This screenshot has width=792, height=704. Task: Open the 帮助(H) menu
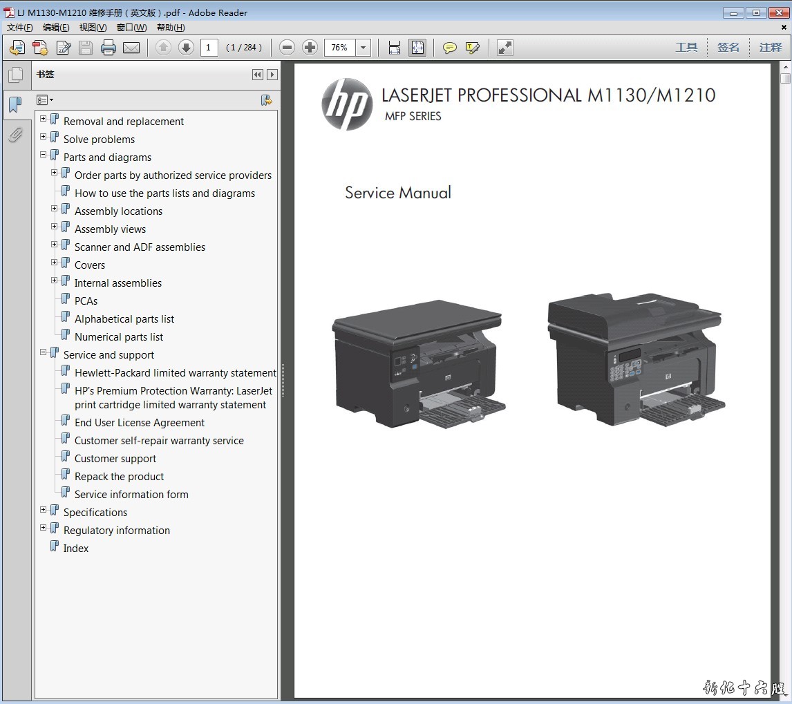tap(171, 28)
